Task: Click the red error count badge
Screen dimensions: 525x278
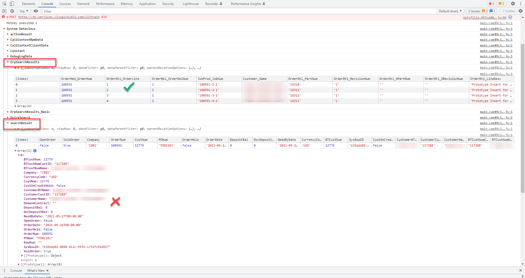Action: (x=491, y=4)
